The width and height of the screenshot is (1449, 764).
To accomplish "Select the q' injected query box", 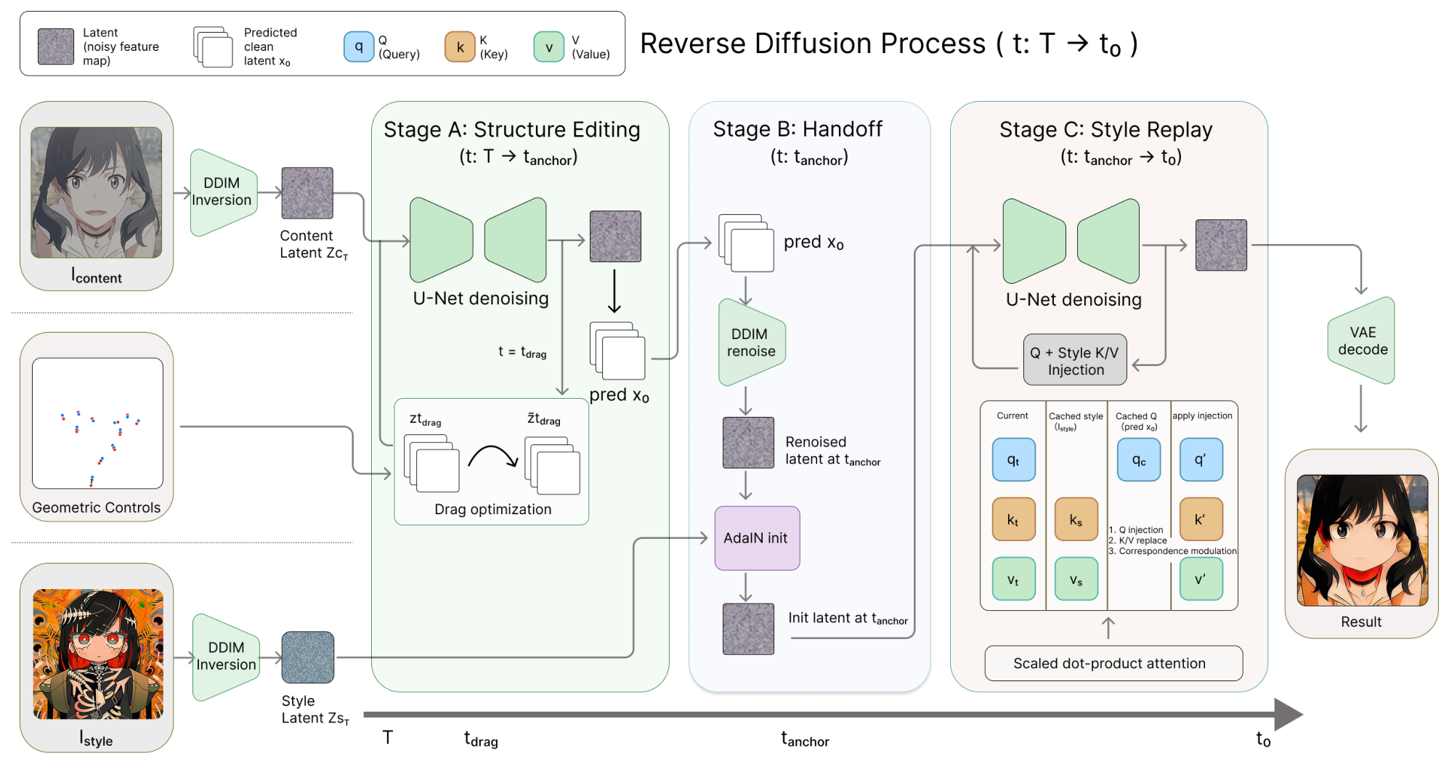I will pos(1201,460).
